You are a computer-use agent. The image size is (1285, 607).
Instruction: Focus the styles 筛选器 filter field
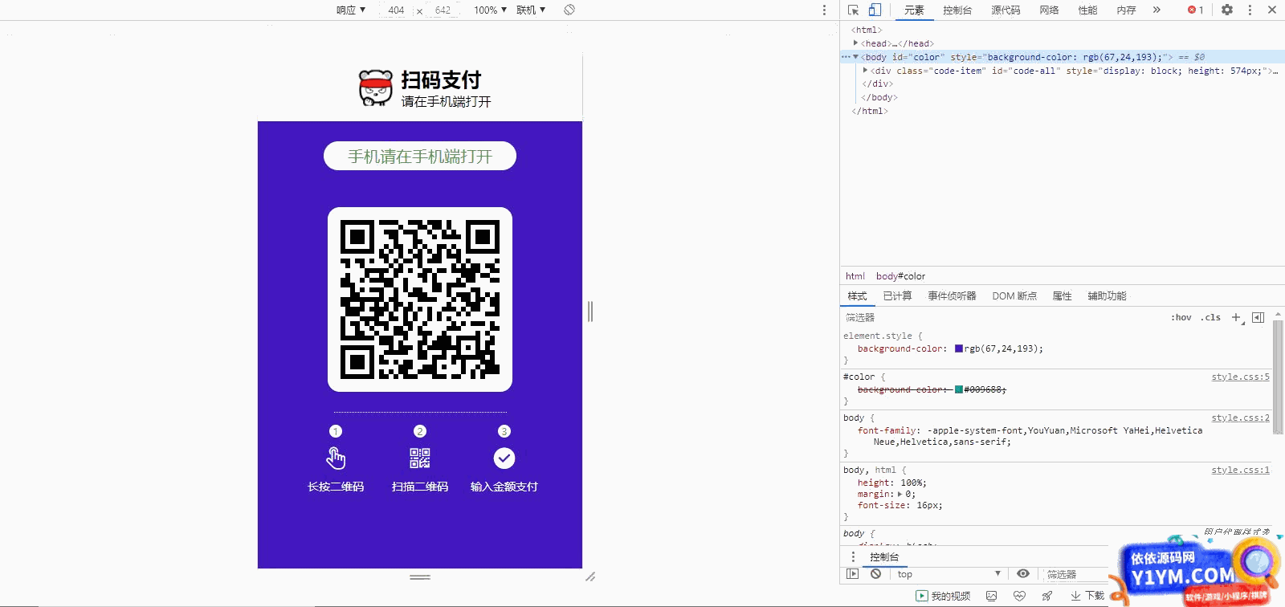1002,317
